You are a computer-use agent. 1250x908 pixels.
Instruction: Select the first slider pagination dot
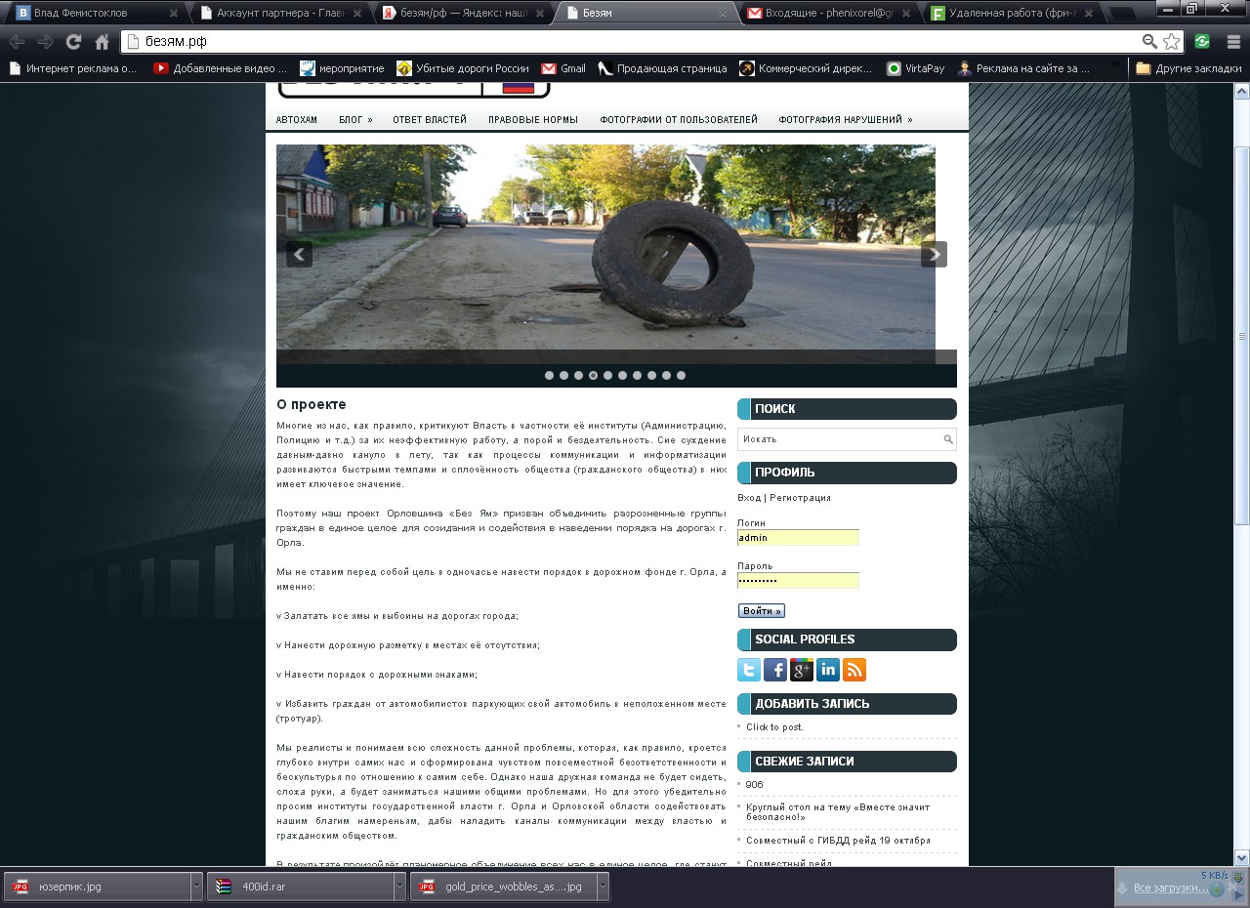549,375
